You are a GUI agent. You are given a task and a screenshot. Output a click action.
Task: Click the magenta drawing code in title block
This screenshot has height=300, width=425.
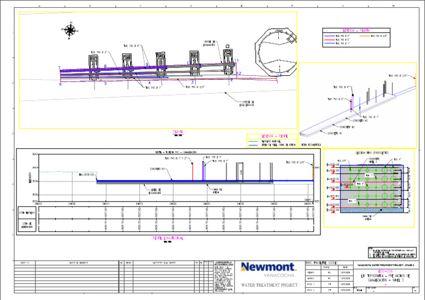[x=385, y=271]
